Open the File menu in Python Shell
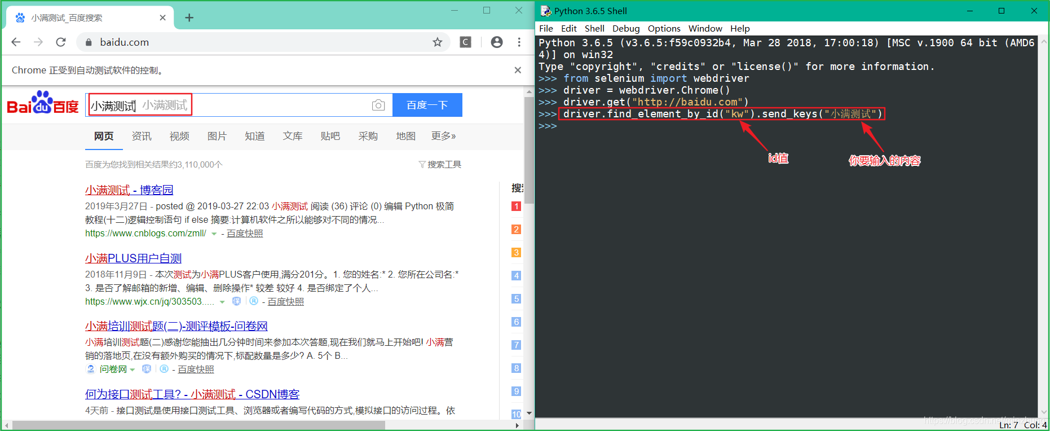Image resolution: width=1050 pixels, height=431 pixels. (x=546, y=29)
